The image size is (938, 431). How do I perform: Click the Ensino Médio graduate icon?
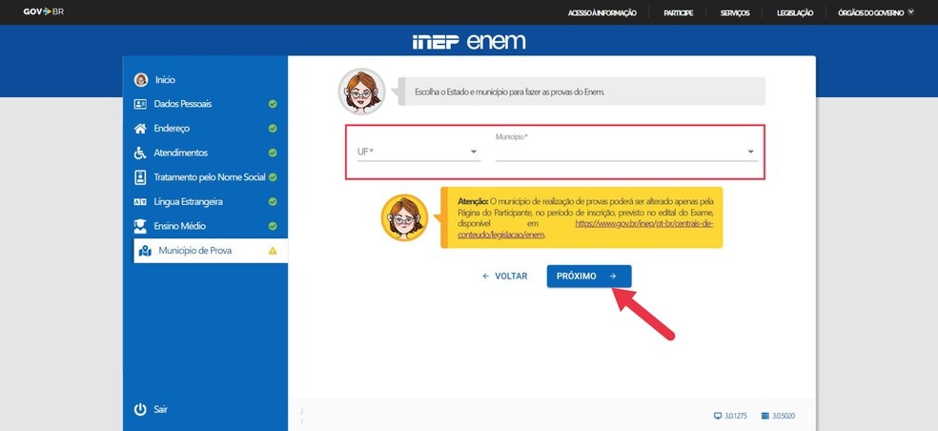point(140,226)
